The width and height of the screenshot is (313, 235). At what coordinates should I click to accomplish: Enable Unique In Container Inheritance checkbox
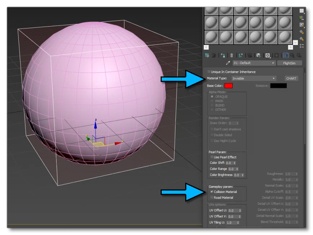coord(209,72)
